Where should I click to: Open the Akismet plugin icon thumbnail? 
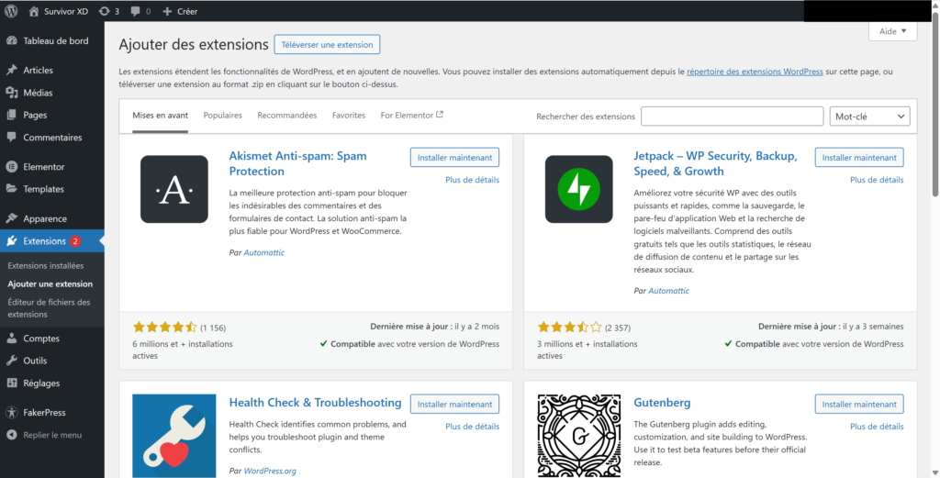tap(174, 189)
